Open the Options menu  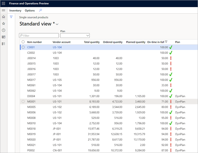30,10
